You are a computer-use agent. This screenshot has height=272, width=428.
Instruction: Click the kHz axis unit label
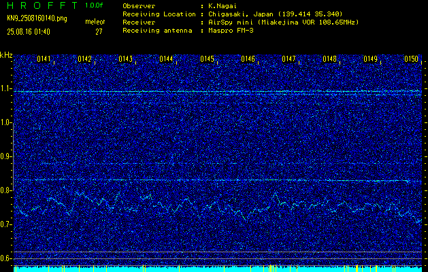tap(6, 55)
